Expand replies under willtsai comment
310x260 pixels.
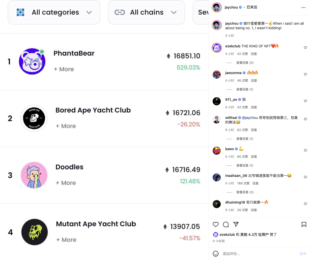point(244,139)
